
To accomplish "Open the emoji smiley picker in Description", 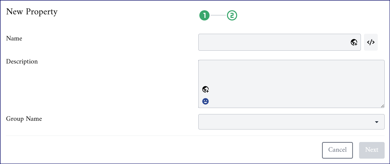I will (x=205, y=101).
